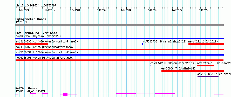
Task: Click the Cytogenetic Bands track title
Action: [31, 19]
